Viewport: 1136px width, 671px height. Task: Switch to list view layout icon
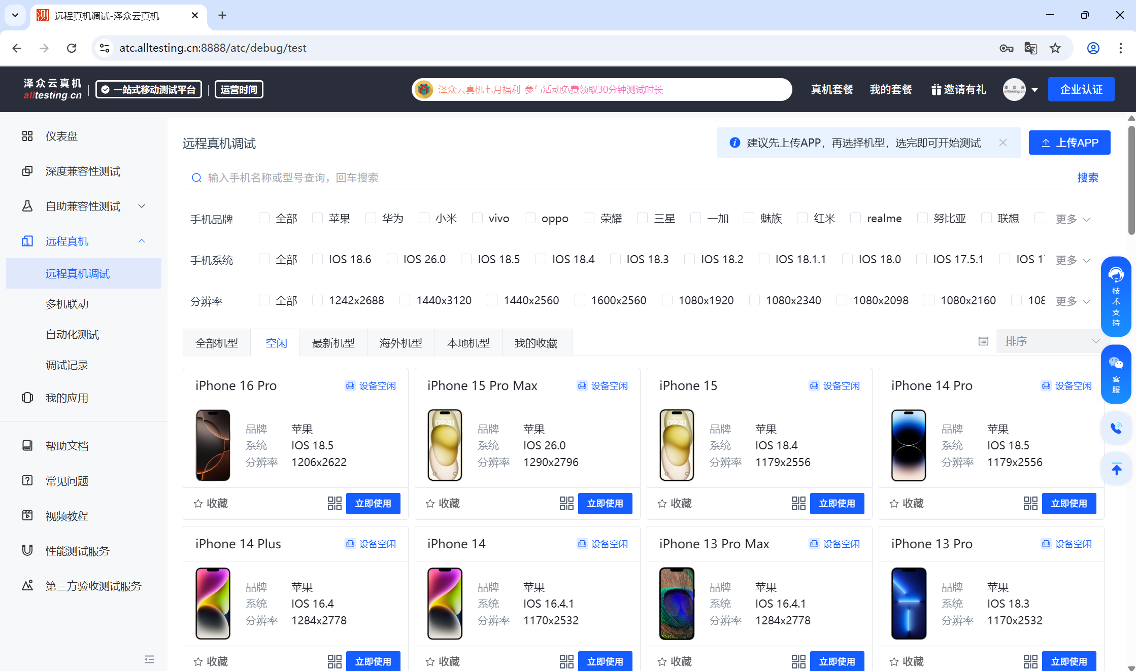983,341
